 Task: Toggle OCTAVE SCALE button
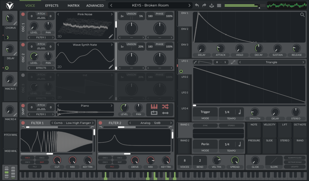pos(295,162)
